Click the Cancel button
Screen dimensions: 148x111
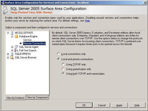click(x=102, y=105)
